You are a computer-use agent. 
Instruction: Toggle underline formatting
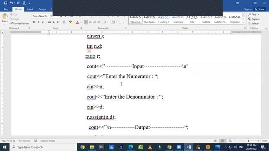tap(42, 22)
